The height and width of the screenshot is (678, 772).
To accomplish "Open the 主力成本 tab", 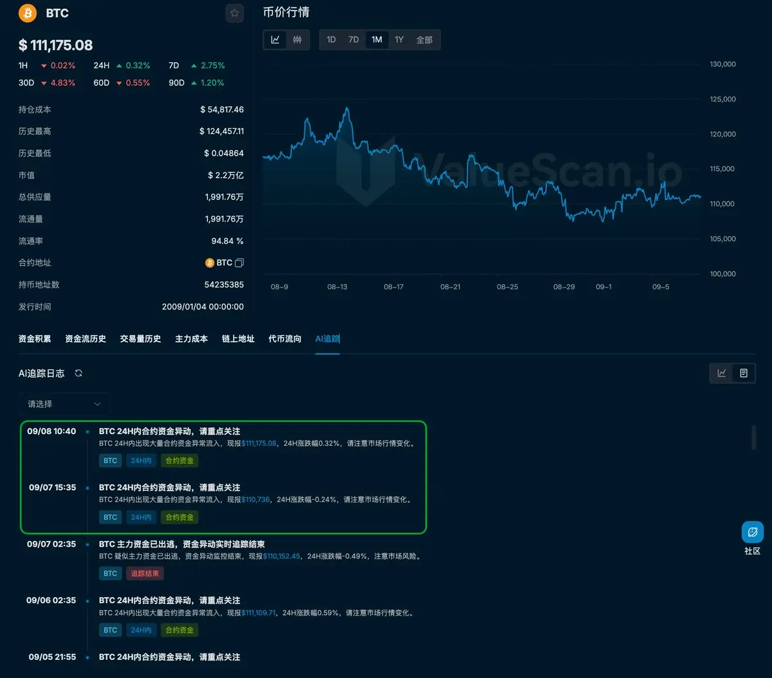I will (x=192, y=339).
